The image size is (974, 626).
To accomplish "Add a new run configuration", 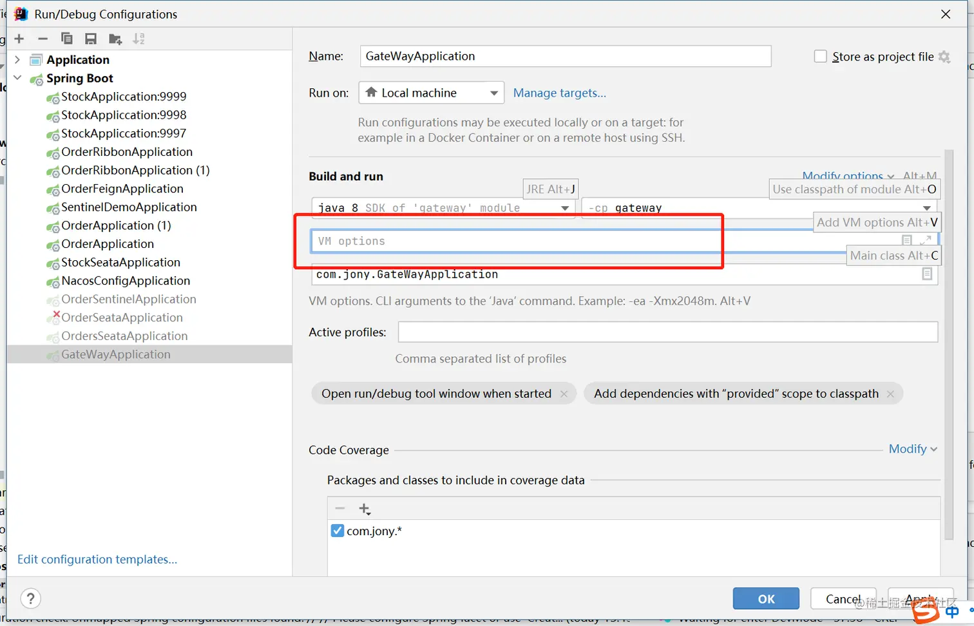I will coord(19,39).
